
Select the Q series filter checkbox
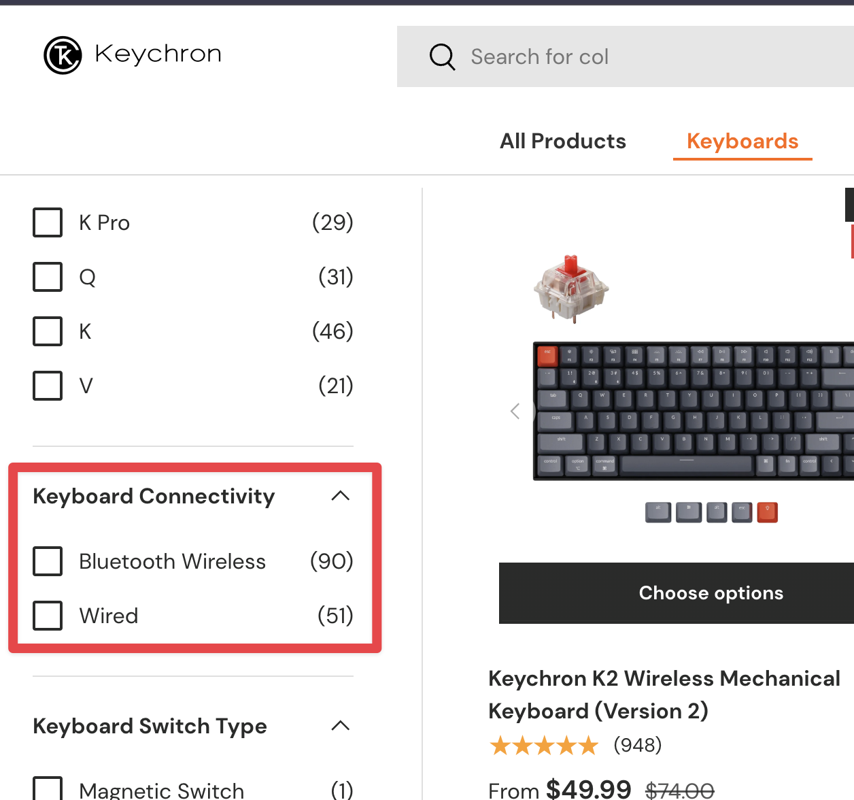point(48,277)
